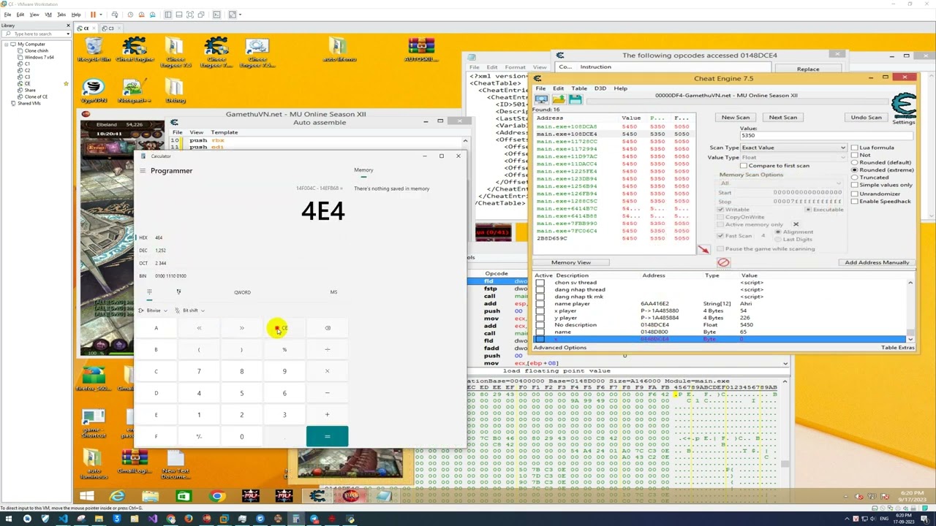Open Cheat Engine Table menu
Viewport: 936px width, 526px height.
[579, 88]
